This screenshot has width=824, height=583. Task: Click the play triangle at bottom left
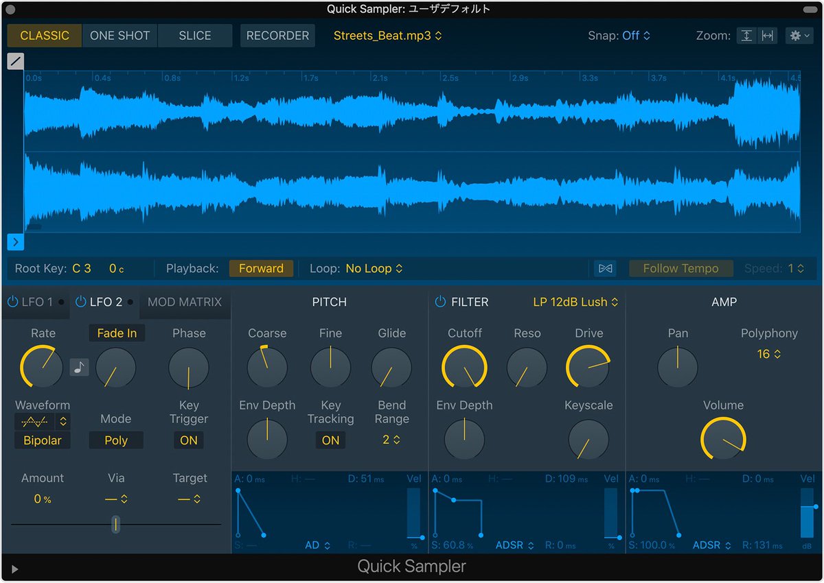point(15,569)
